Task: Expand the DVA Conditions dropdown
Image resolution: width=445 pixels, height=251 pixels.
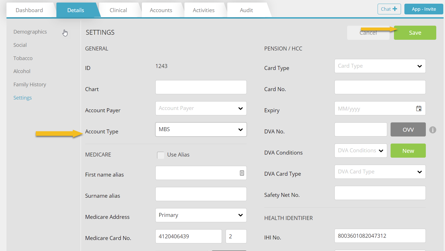Action: 361,151
